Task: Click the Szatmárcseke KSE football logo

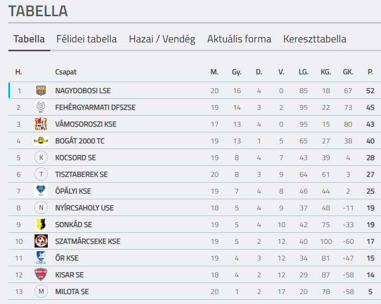Action: click(x=41, y=241)
